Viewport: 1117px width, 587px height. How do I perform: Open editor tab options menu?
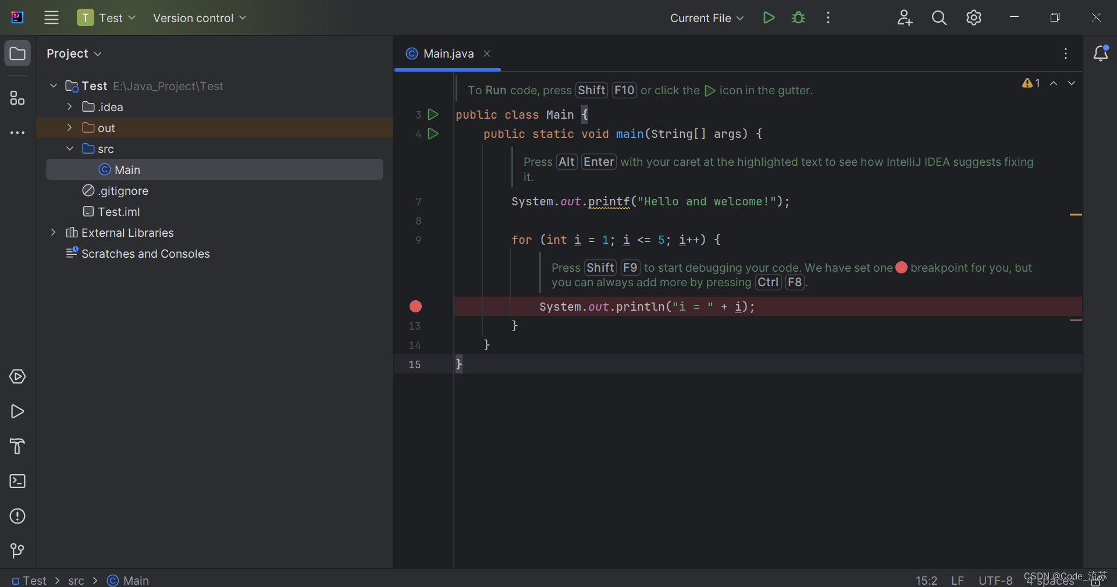tap(1066, 54)
